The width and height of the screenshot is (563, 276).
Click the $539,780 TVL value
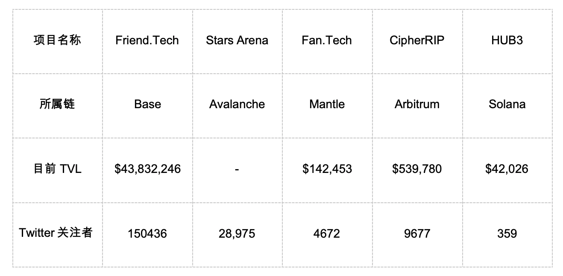coord(417,169)
